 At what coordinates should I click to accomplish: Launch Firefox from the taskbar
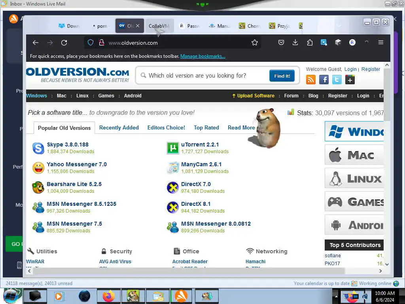[108, 296]
